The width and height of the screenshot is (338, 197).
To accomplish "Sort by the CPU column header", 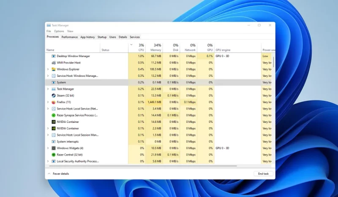I will click(137, 47).
